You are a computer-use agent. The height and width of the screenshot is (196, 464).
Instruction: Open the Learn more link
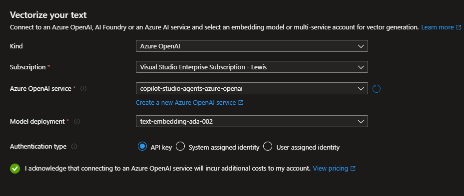click(x=441, y=27)
